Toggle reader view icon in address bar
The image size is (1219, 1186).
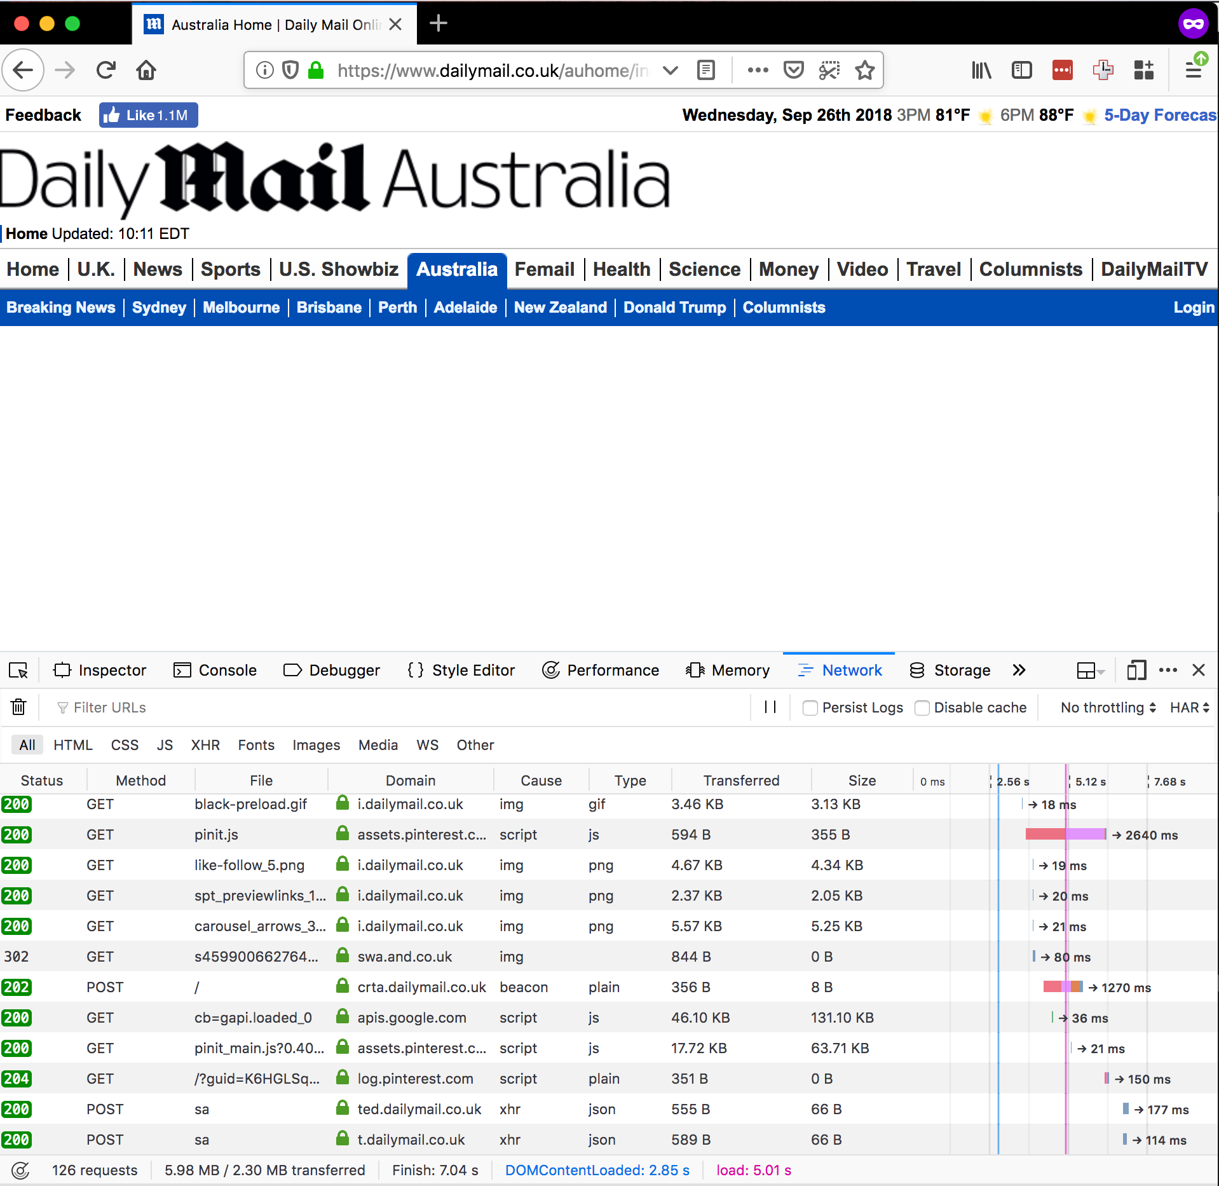(x=706, y=70)
